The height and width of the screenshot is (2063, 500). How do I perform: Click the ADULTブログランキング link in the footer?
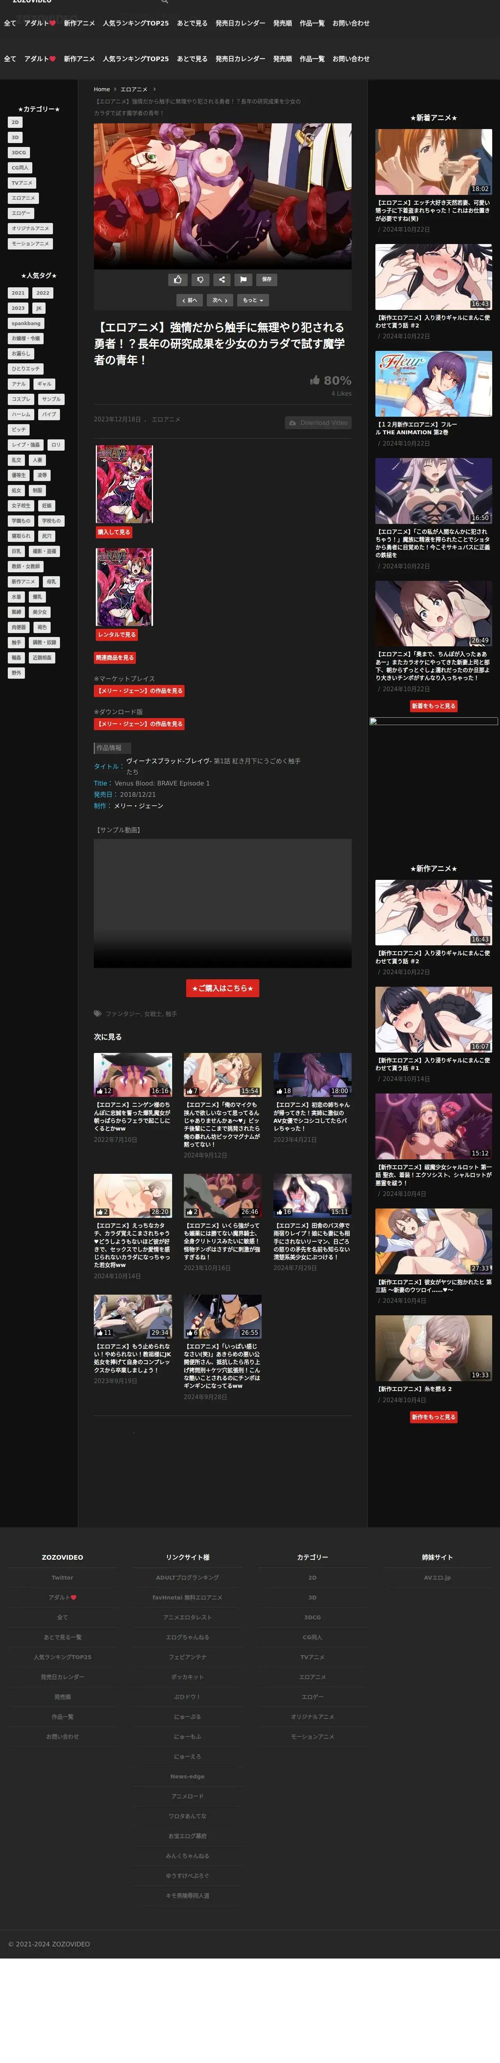187,1578
